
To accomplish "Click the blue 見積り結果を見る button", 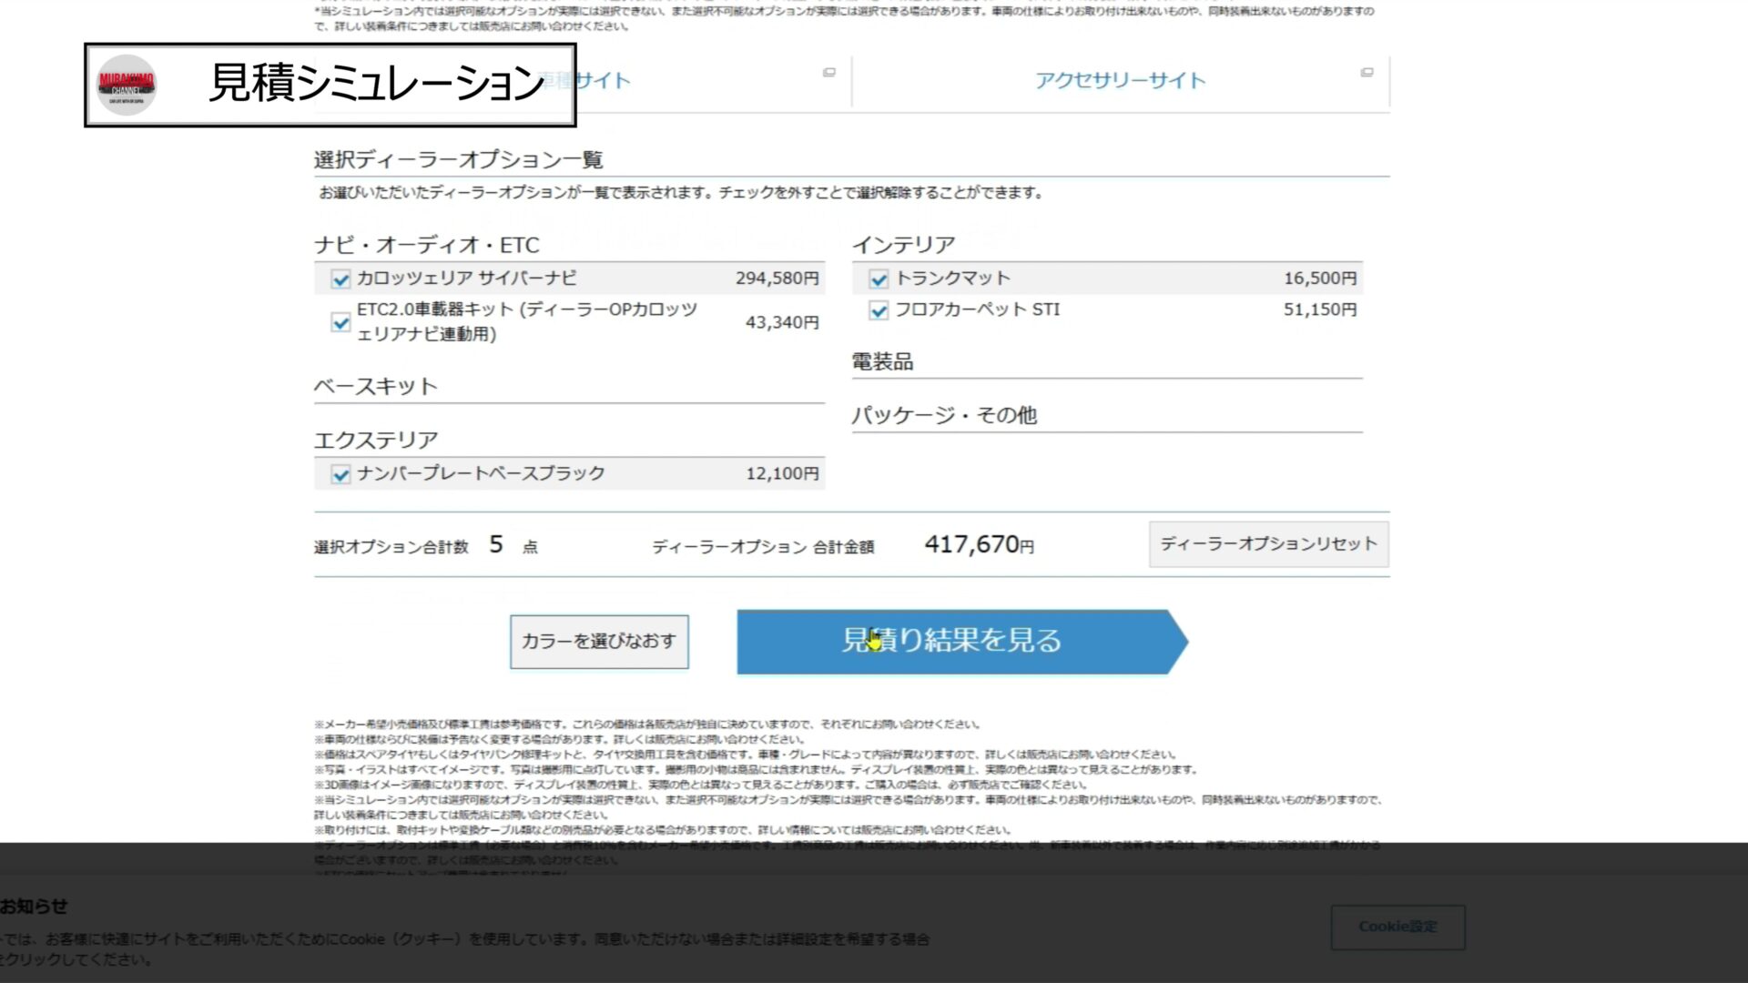I will [x=951, y=642].
